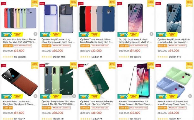Open Koosuk Tempered Glass Full Cover title
194x120 pixels.
[136, 103]
